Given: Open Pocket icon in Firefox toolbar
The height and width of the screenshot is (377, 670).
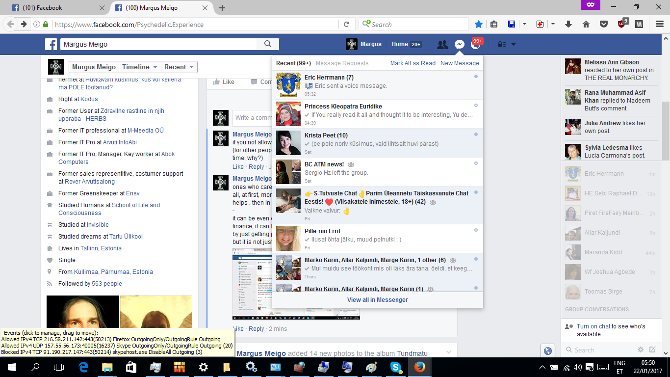Looking at the screenshot, I should click(x=604, y=24).
